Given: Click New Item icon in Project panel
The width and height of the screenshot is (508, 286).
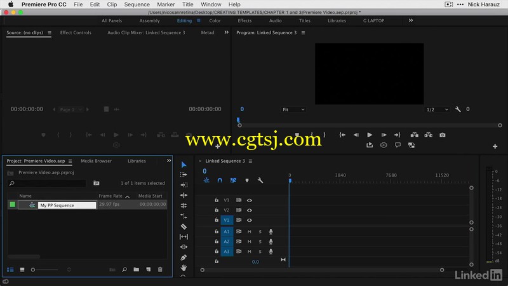Looking at the screenshot, I should tap(149, 269).
